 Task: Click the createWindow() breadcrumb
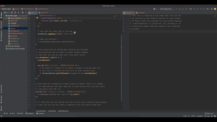[41, 111]
